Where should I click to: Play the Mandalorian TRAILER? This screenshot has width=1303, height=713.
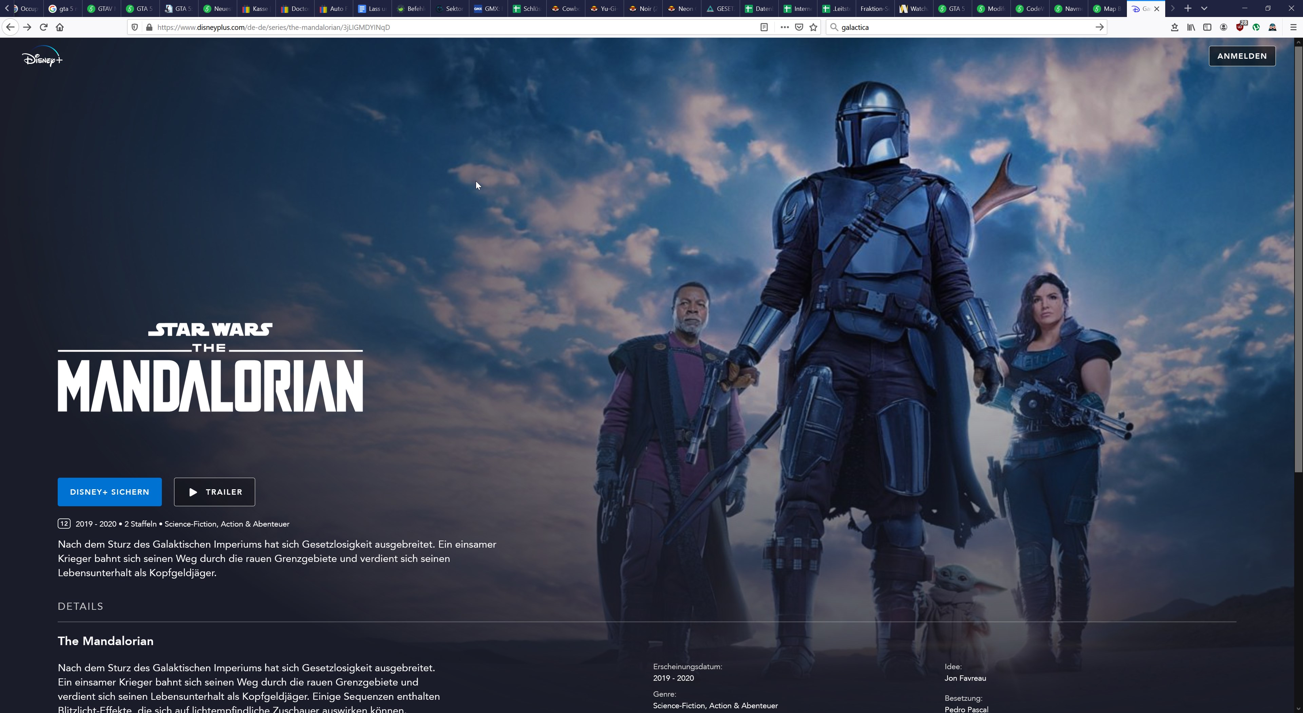click(214, 492)
